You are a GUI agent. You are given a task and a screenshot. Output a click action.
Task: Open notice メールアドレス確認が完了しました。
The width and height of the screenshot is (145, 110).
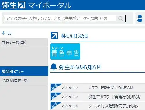(114, 106)
